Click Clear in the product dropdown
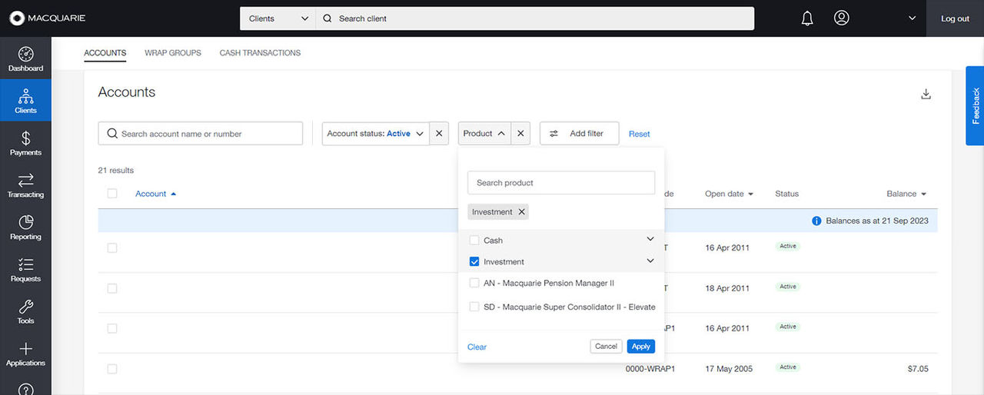The width and height of the screenshot is (984, 395). tap(477, 347)
